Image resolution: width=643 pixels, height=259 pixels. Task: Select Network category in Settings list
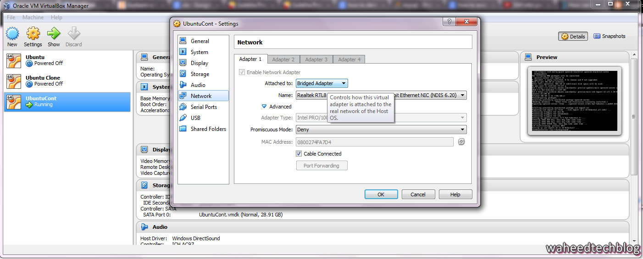pyautogui.click(x=203, y=96)
